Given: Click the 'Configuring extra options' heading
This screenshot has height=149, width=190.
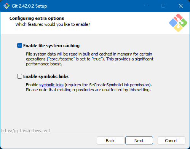Looking at the screenshot, I should 37,18.
